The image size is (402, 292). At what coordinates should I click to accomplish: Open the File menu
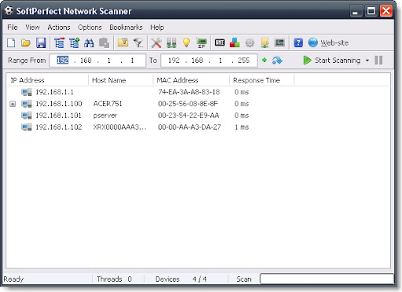(13, 27)
